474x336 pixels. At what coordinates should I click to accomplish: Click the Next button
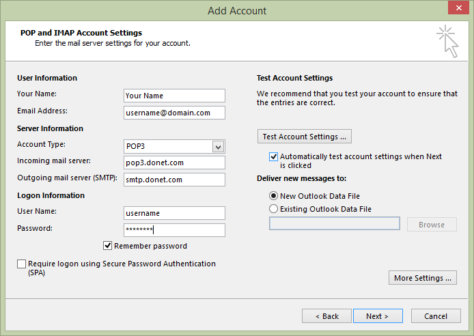(378, 316)
